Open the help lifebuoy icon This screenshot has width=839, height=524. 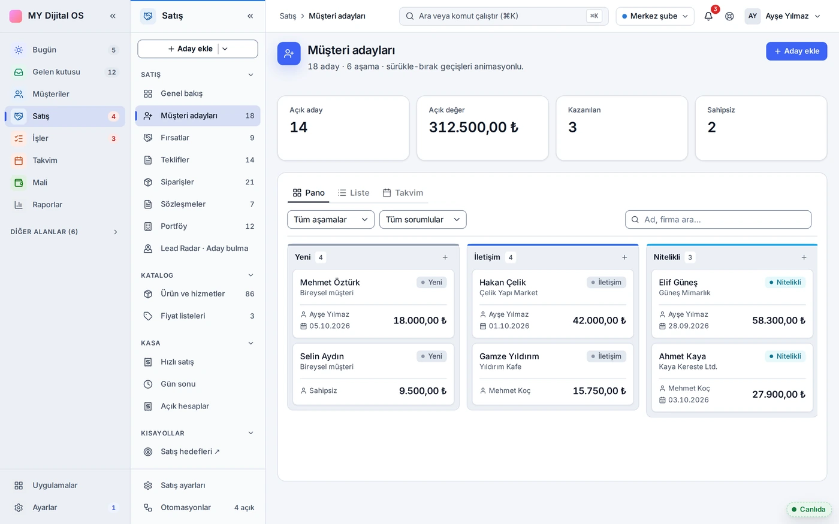click(729, 16)
